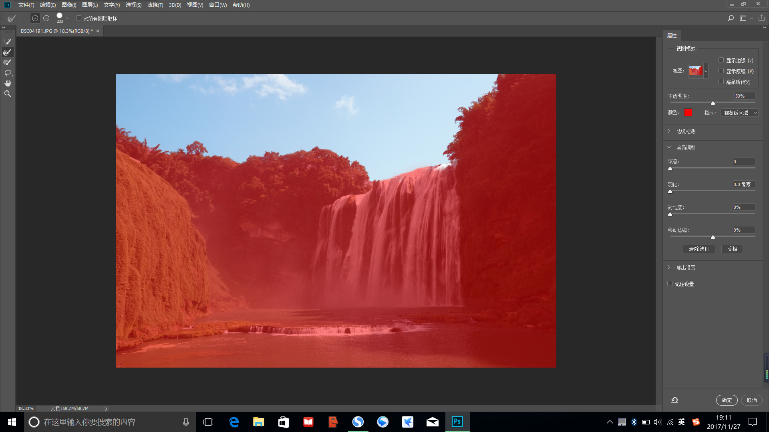The image size is (769, 432).
Task: Click the add to selection icon
Action: [x=35, y=18]
